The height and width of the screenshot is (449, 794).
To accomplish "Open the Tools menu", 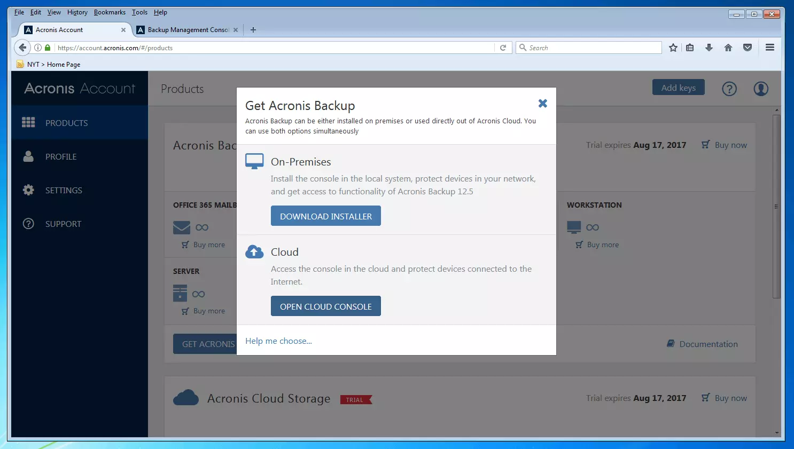I will pos(139,12).
